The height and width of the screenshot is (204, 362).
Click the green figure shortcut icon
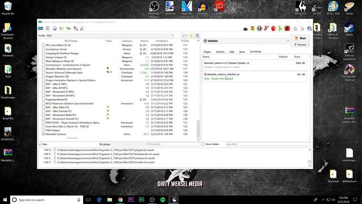[281, 28]
